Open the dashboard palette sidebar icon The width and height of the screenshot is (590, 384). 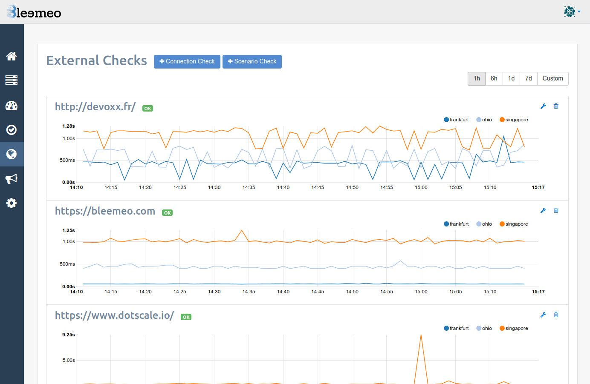point(12,106)
